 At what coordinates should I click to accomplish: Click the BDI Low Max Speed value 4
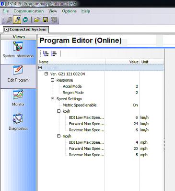[137, 142]
